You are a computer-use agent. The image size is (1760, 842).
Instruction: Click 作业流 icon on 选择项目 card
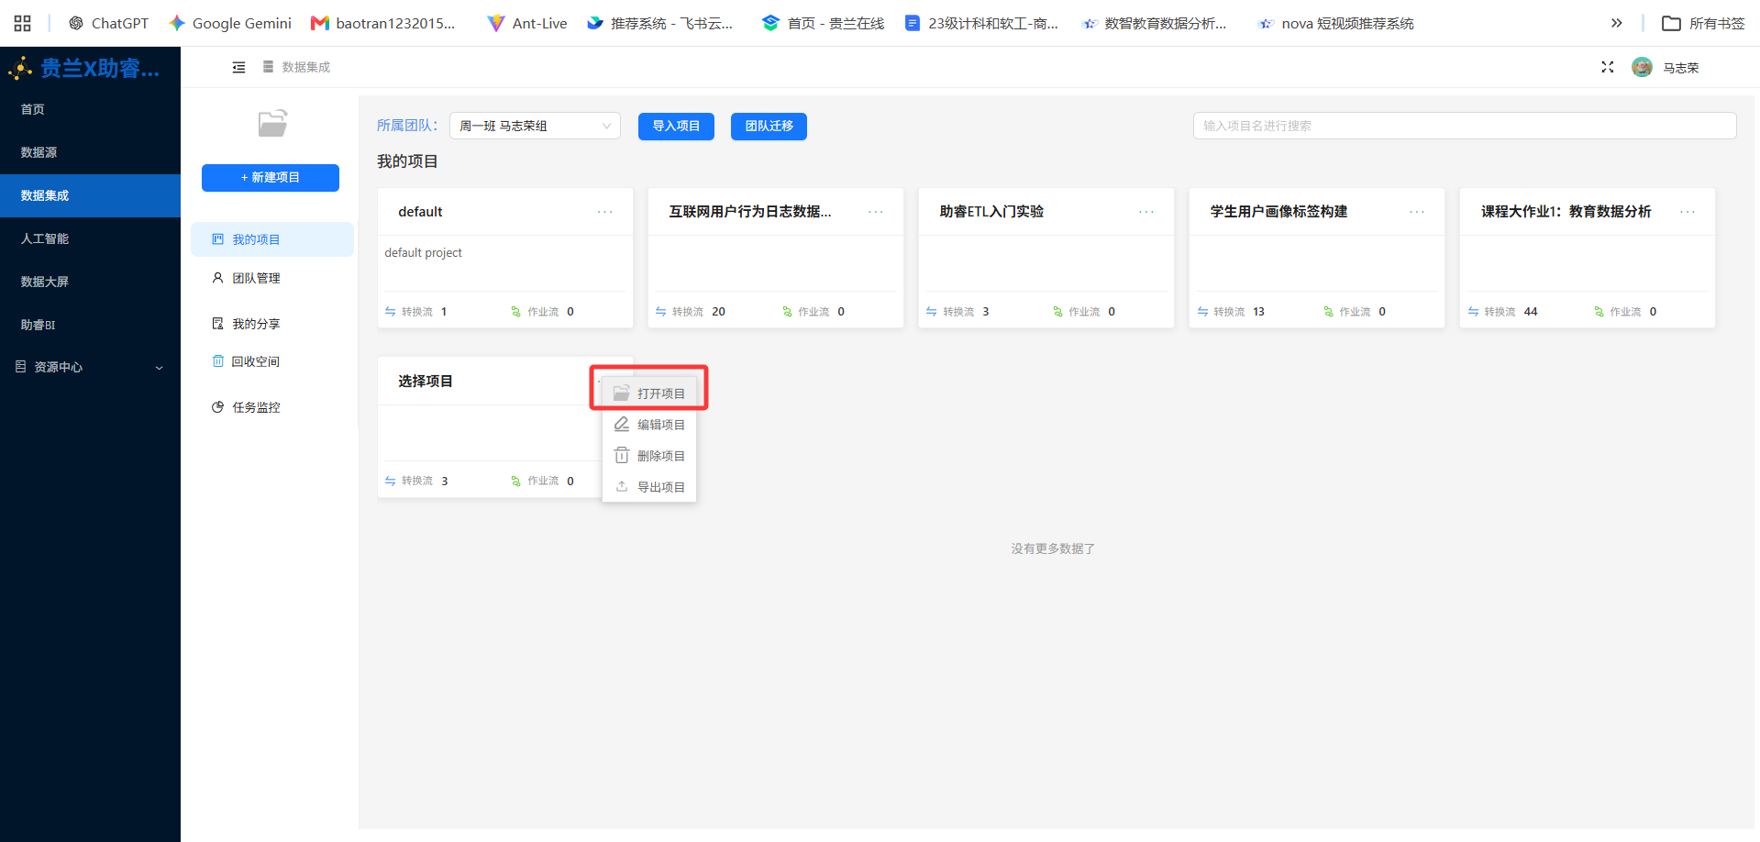pyautogui.click(x=516, y=481)
